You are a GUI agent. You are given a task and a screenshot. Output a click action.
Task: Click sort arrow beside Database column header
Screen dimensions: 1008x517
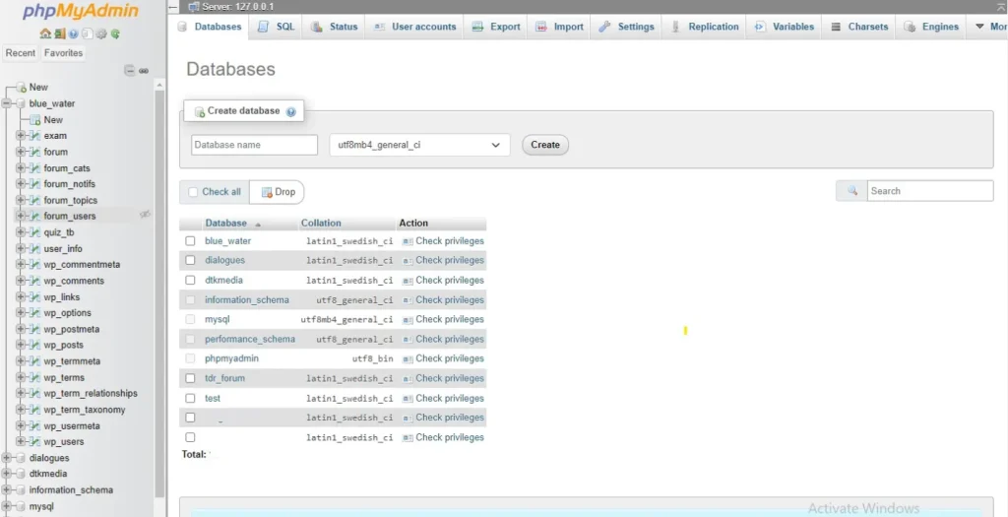pyautogui.click(x=258, y=225)
